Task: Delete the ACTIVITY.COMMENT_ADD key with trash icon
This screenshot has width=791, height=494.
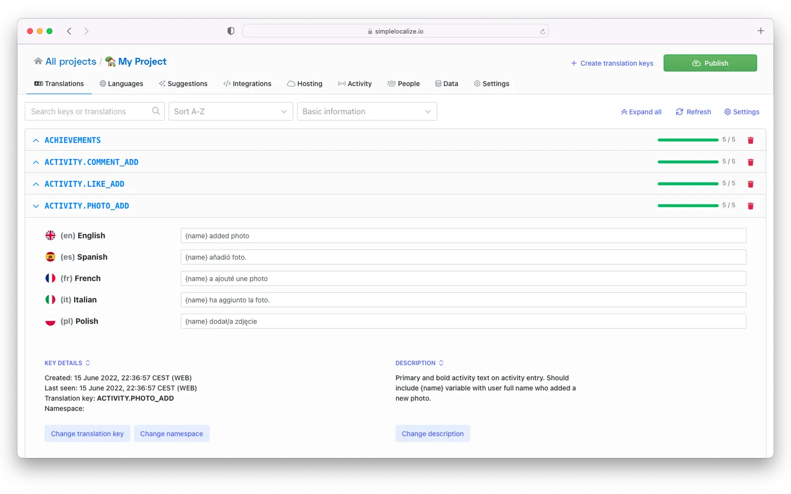Action: pyautogui.click(x=750, y=162)
